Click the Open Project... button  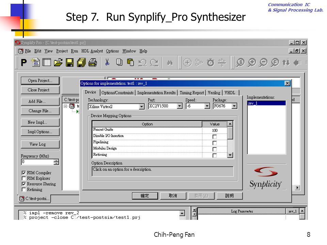[x=40, y=81]
